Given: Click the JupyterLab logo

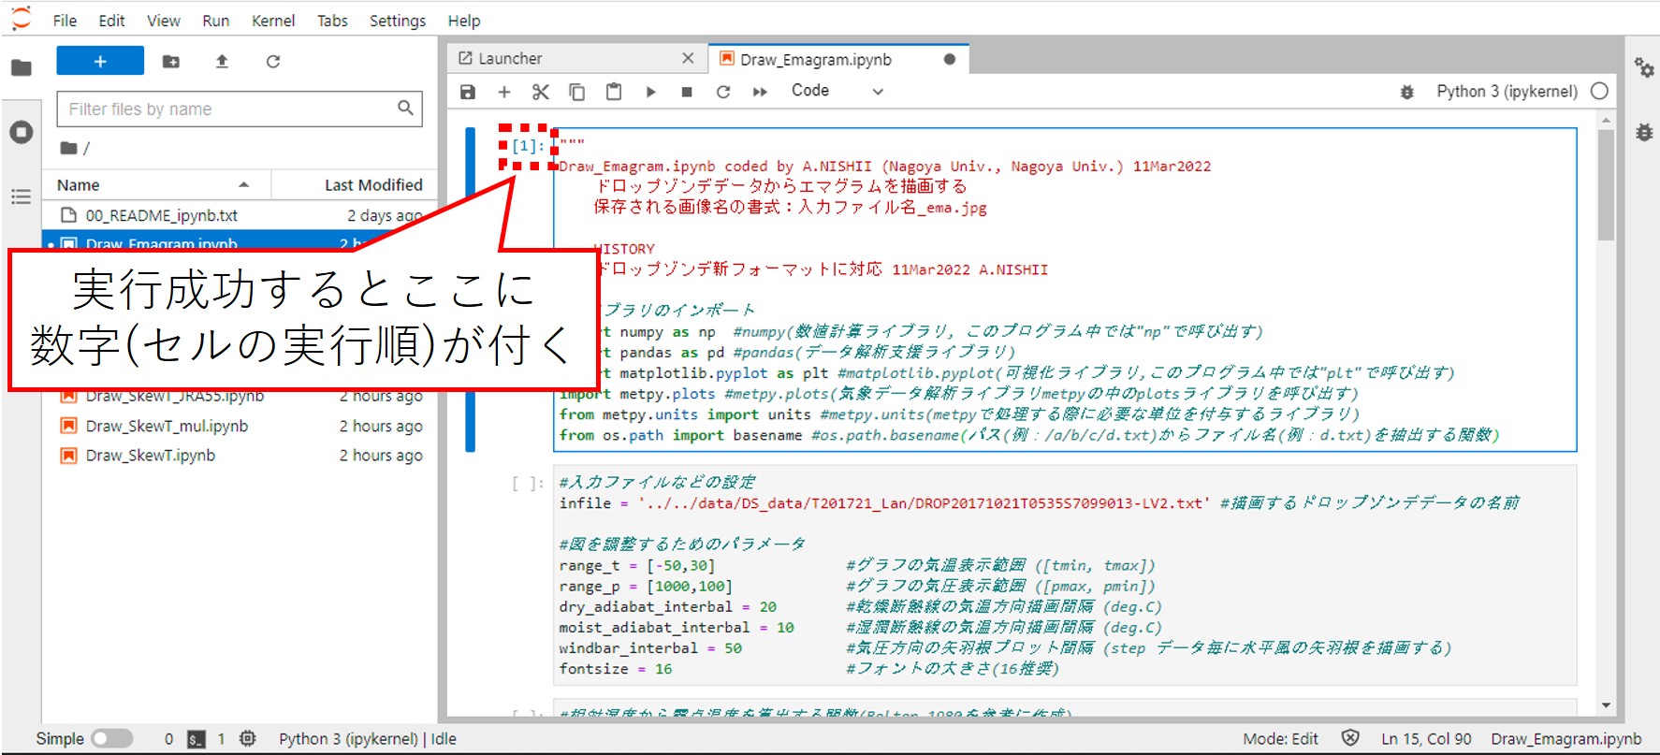Looking at the screenshot, I should (x=22, y=19).
